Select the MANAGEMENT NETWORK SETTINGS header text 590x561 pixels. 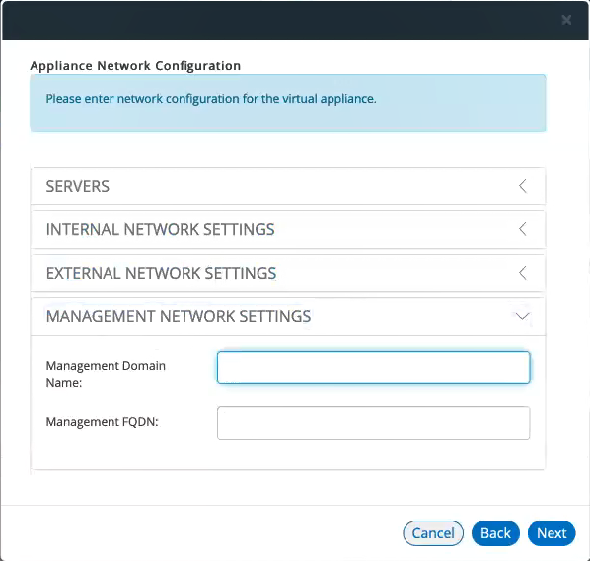point(179,316)
